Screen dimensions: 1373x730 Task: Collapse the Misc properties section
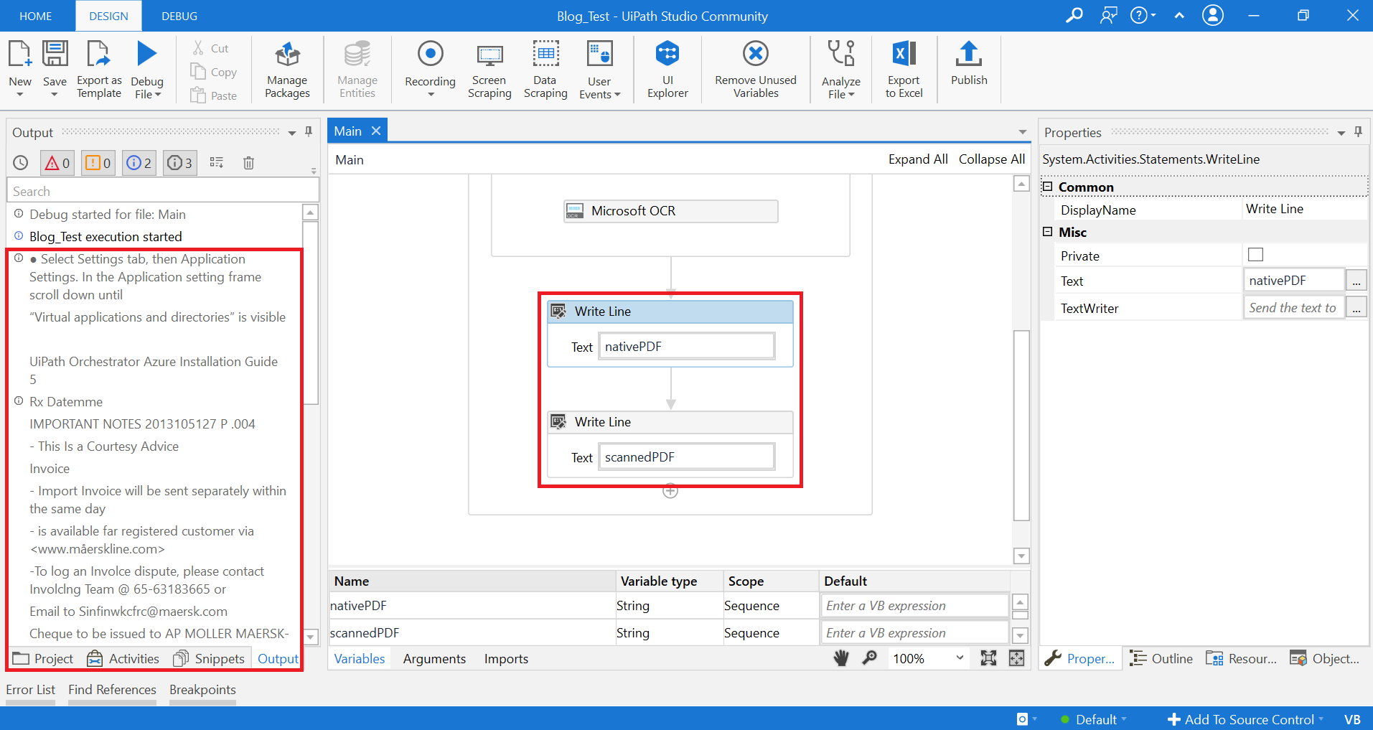click(1047, 232)
